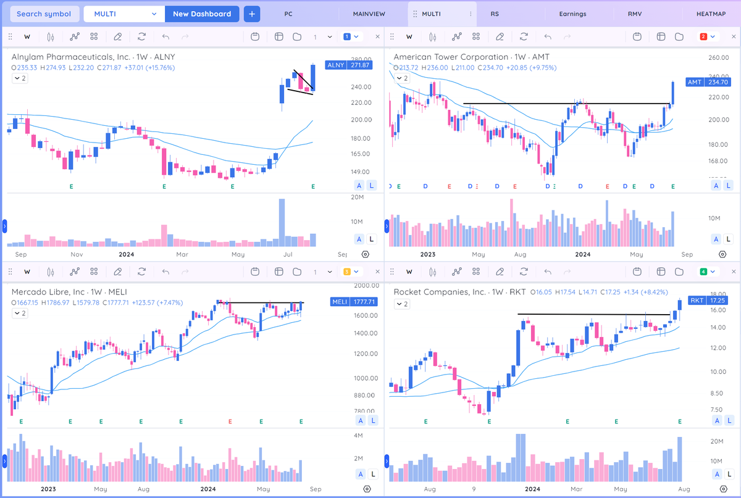Click refresh icon in AMT panel toolbar
Screen dimensions: 741x498
524,37
